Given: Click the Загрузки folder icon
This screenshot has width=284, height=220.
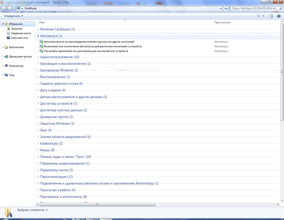Looking at the screenshot, I should point(8,28).
